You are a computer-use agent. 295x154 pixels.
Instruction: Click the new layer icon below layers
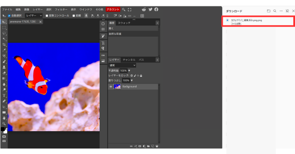tap(153, 146)
